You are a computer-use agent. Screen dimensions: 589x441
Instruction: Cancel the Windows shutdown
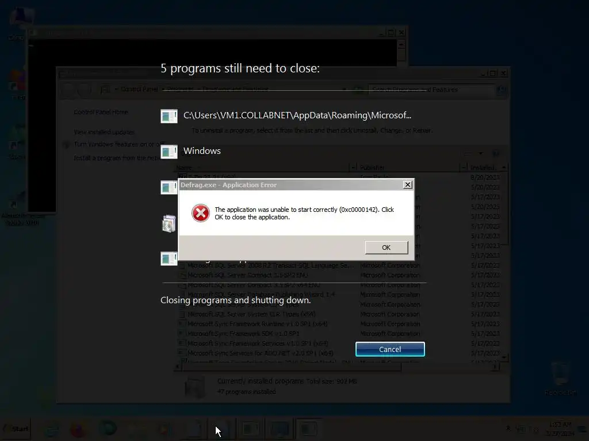[x=390, y=349]
